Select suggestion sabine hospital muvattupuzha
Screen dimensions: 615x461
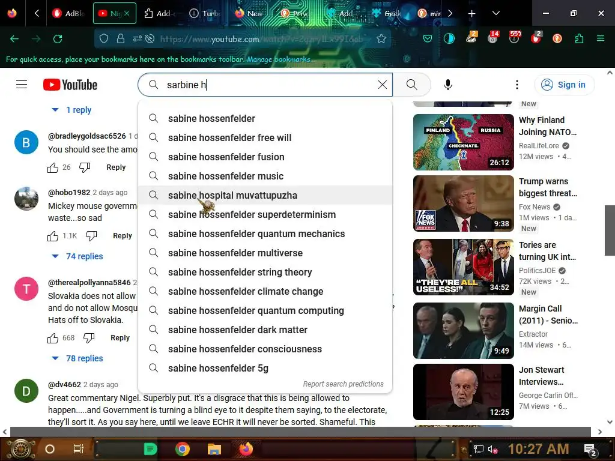click(x=265, y=195)
